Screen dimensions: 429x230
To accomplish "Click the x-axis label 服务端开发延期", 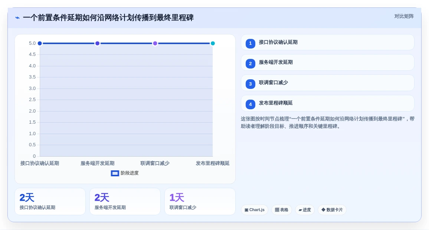I will click(97, 163).
